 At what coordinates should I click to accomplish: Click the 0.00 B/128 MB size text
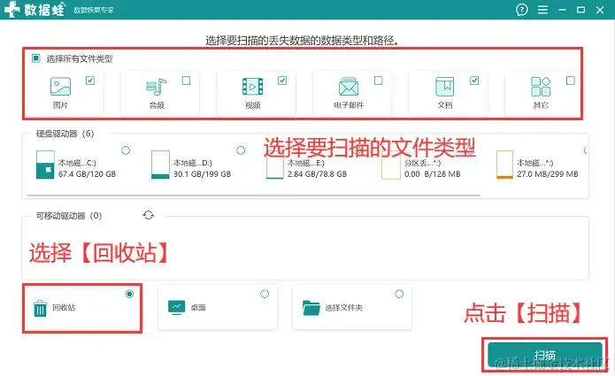coord(432,174)
